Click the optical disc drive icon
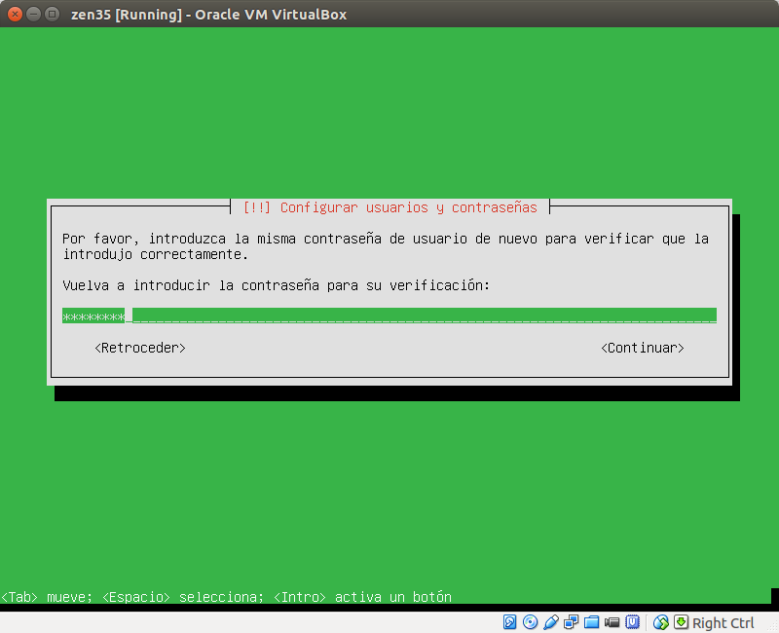The height and width of the screenshot is (633, 779). (x=529, y=622)
